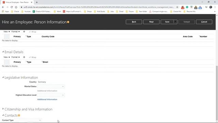Open the Contact Type dropdown
Image resolution: width=218 pixels, height=123 pixels.
[28, 120]
